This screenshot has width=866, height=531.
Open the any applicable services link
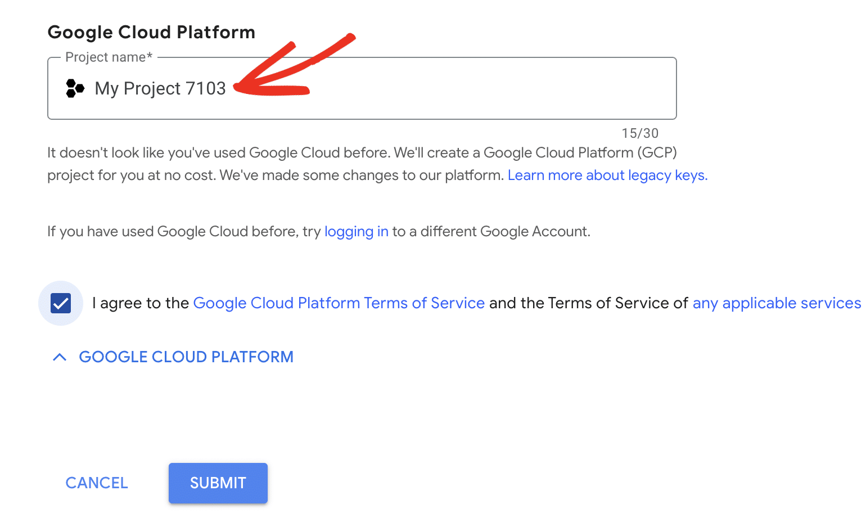click(777, 303)
